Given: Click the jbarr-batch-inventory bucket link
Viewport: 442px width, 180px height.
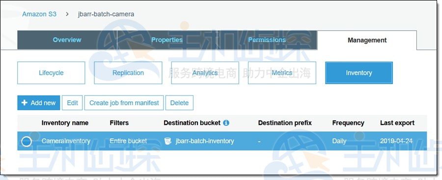Looking at the screenshot, I should coord(205,141).
